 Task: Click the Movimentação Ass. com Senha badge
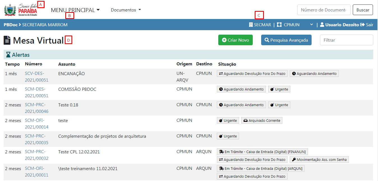319,160
